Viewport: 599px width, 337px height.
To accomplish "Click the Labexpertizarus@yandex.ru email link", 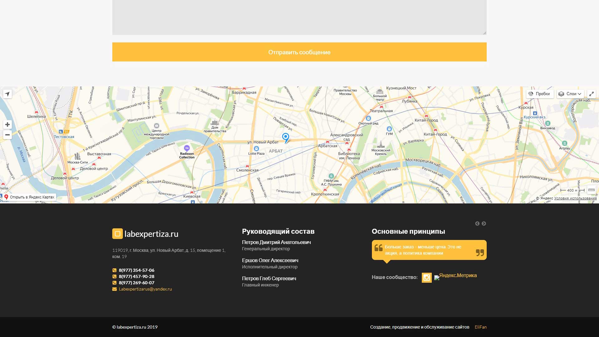I will point(145,289).
